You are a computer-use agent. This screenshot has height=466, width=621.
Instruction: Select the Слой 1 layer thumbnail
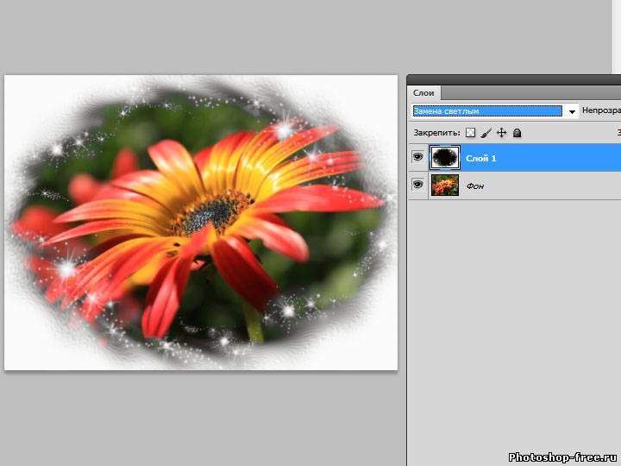pos(445,158)
